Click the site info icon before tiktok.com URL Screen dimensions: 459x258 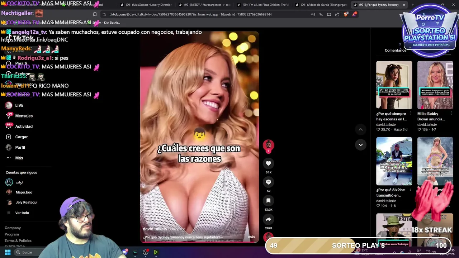(x=104, y=14)
